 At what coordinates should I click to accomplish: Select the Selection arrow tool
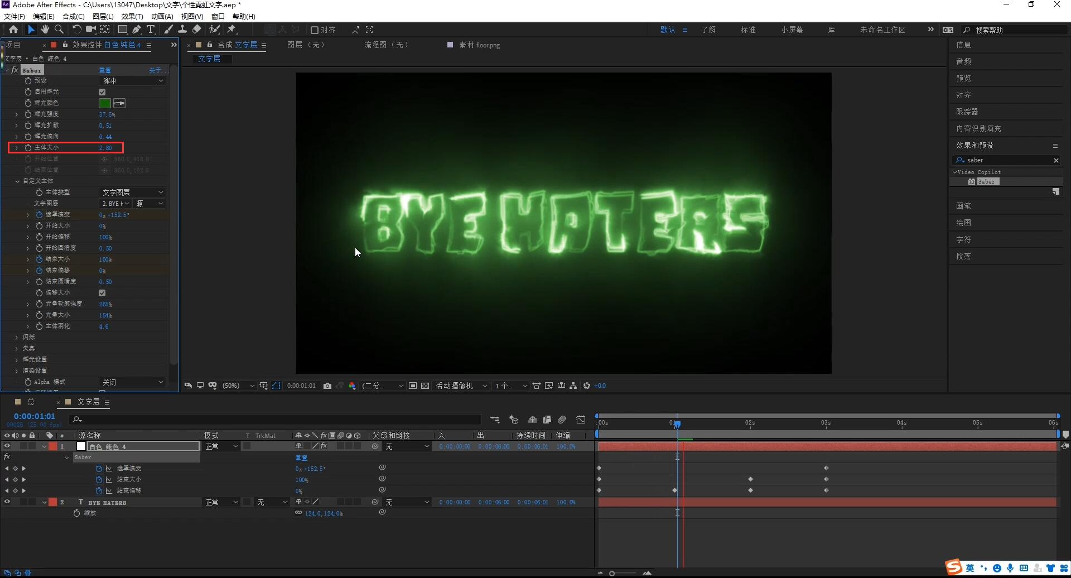(x=31, y=30)
